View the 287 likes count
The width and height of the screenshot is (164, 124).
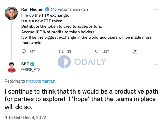click(x=106, y=51)
